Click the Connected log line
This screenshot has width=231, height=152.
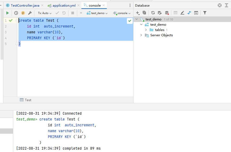pos(49,113)
